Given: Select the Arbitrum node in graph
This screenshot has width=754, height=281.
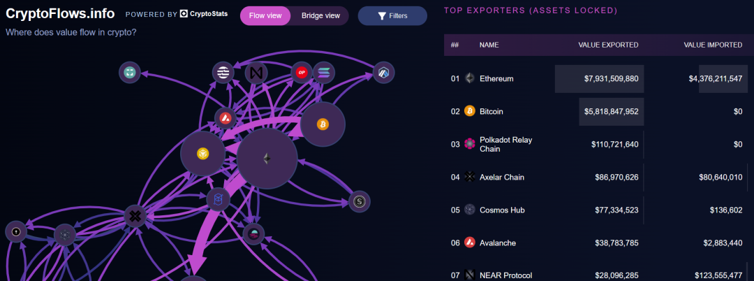Looking at the screenshot, I should point(383,72).
